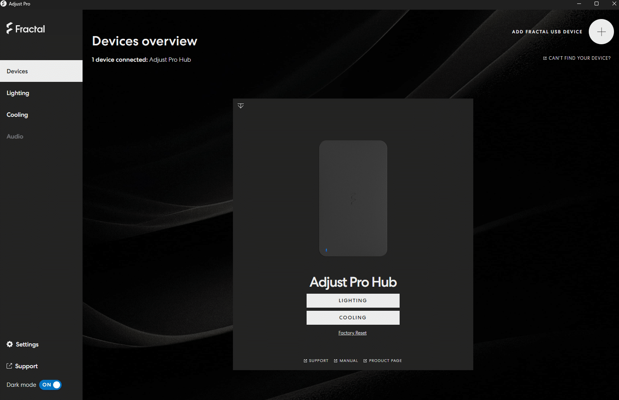Open the Devices sidebar tab

(x=41, y=71)
